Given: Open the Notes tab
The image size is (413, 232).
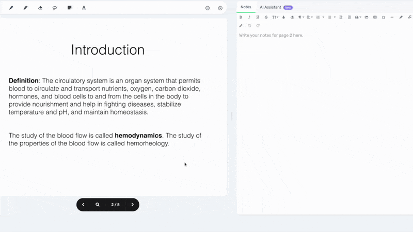Looking at the screenshot, I should [246, 7].
